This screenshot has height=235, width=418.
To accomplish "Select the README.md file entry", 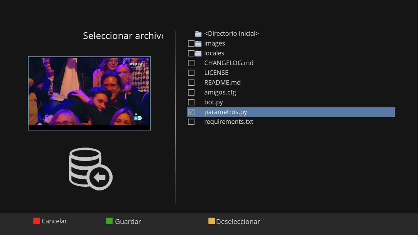I will tap(222, 83).
